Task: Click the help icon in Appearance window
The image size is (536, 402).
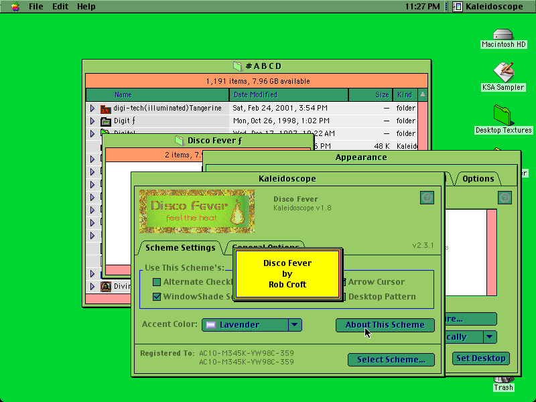Action: pyautogui.click(x=505, y=198)
